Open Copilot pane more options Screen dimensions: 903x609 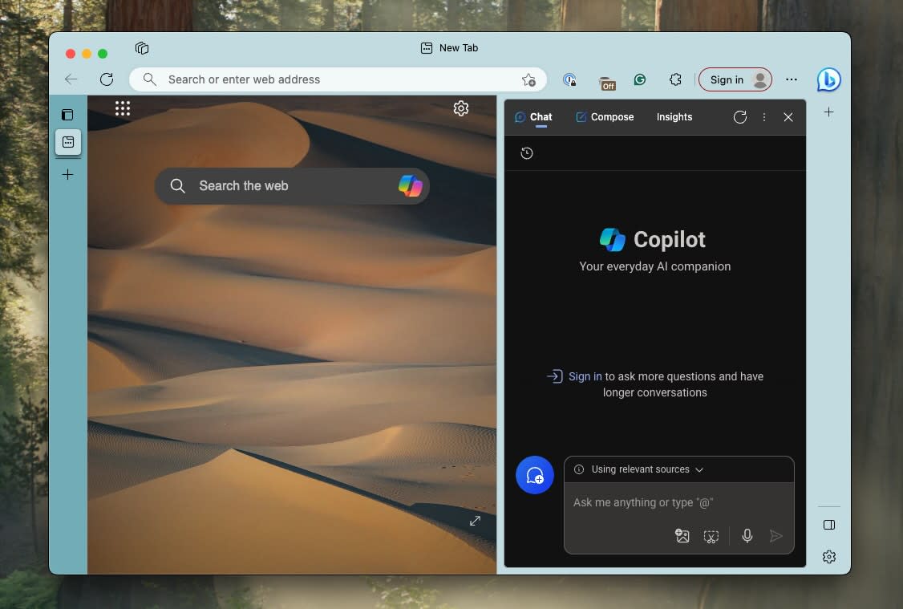click(764, 117)
